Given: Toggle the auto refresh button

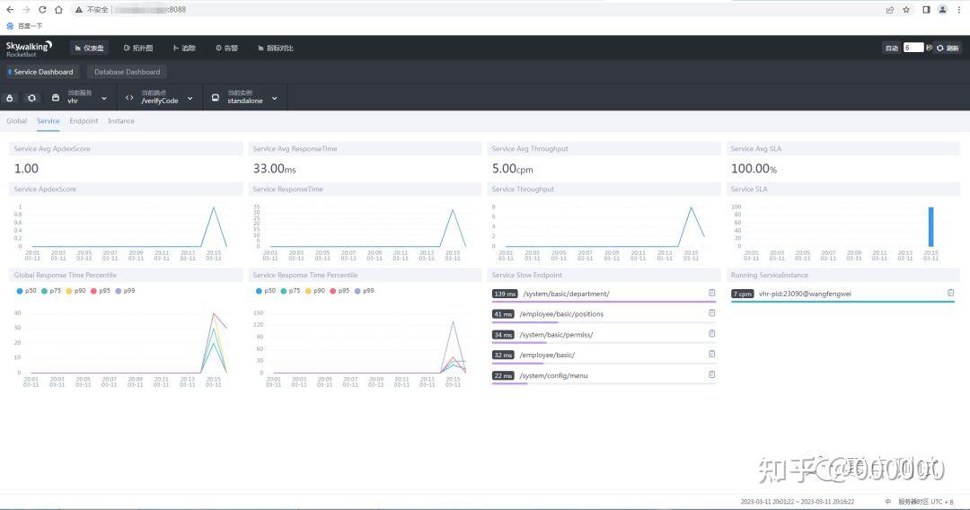Looking at the screenshot, I should click(892, 48).
